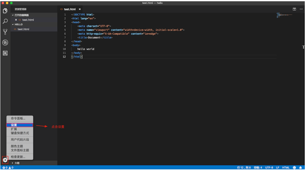Choose 键盘快捷方式 from the menu
This screenshot has height=170, width=307.
point(20,133)
